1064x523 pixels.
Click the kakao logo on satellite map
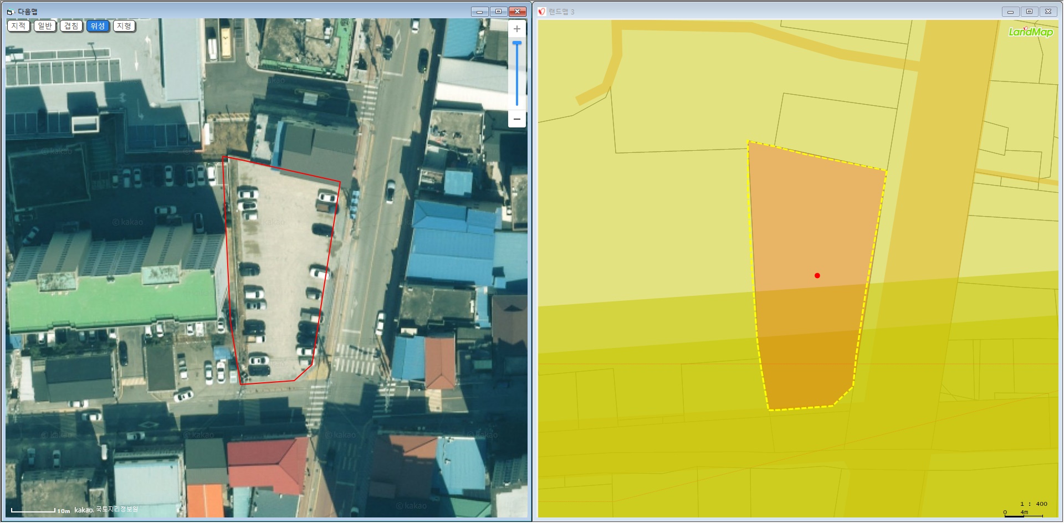(84, 510)
